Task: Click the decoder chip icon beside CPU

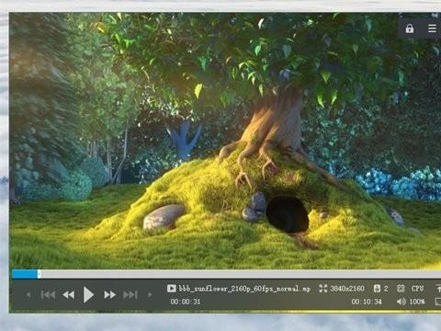Action: click(401, 289)
